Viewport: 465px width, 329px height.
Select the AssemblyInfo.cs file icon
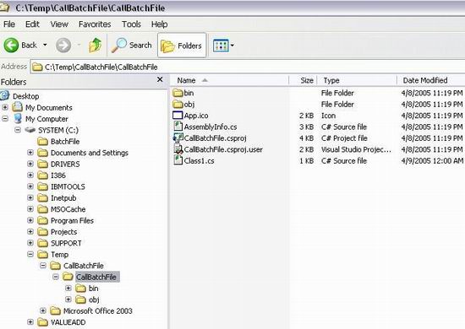[178, 127]
